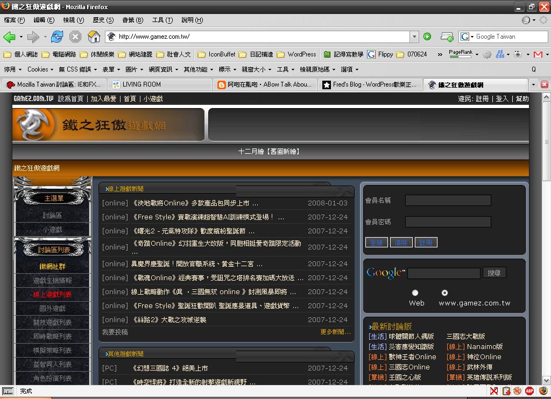This screenshot has width=551, height=399.
Task: Open the 書籤 (B) menu
Action: tap(132, 20)
